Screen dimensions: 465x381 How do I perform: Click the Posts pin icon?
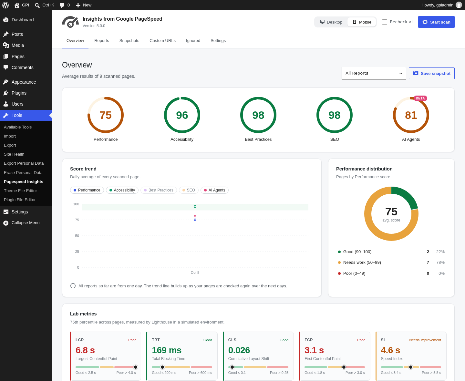(x=6, y=34)
